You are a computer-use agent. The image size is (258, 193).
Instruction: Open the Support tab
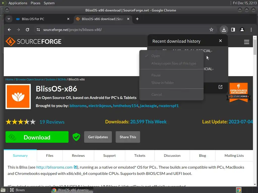[109, 156]
